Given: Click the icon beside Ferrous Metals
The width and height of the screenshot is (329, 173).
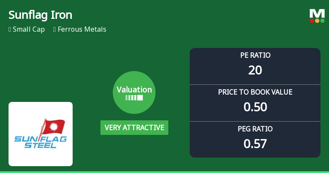Looking at the screenshot, I should 55,30.
